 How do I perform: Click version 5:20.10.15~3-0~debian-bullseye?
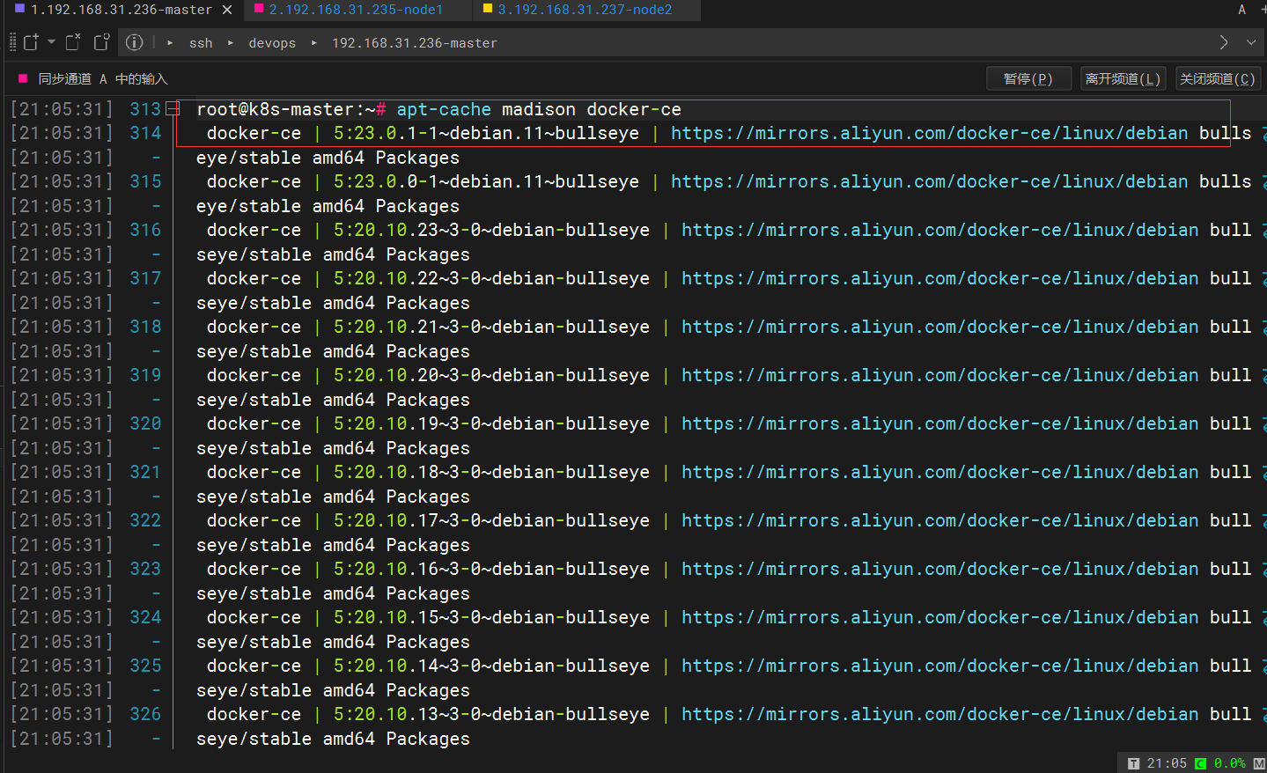[x=491, y=617]
